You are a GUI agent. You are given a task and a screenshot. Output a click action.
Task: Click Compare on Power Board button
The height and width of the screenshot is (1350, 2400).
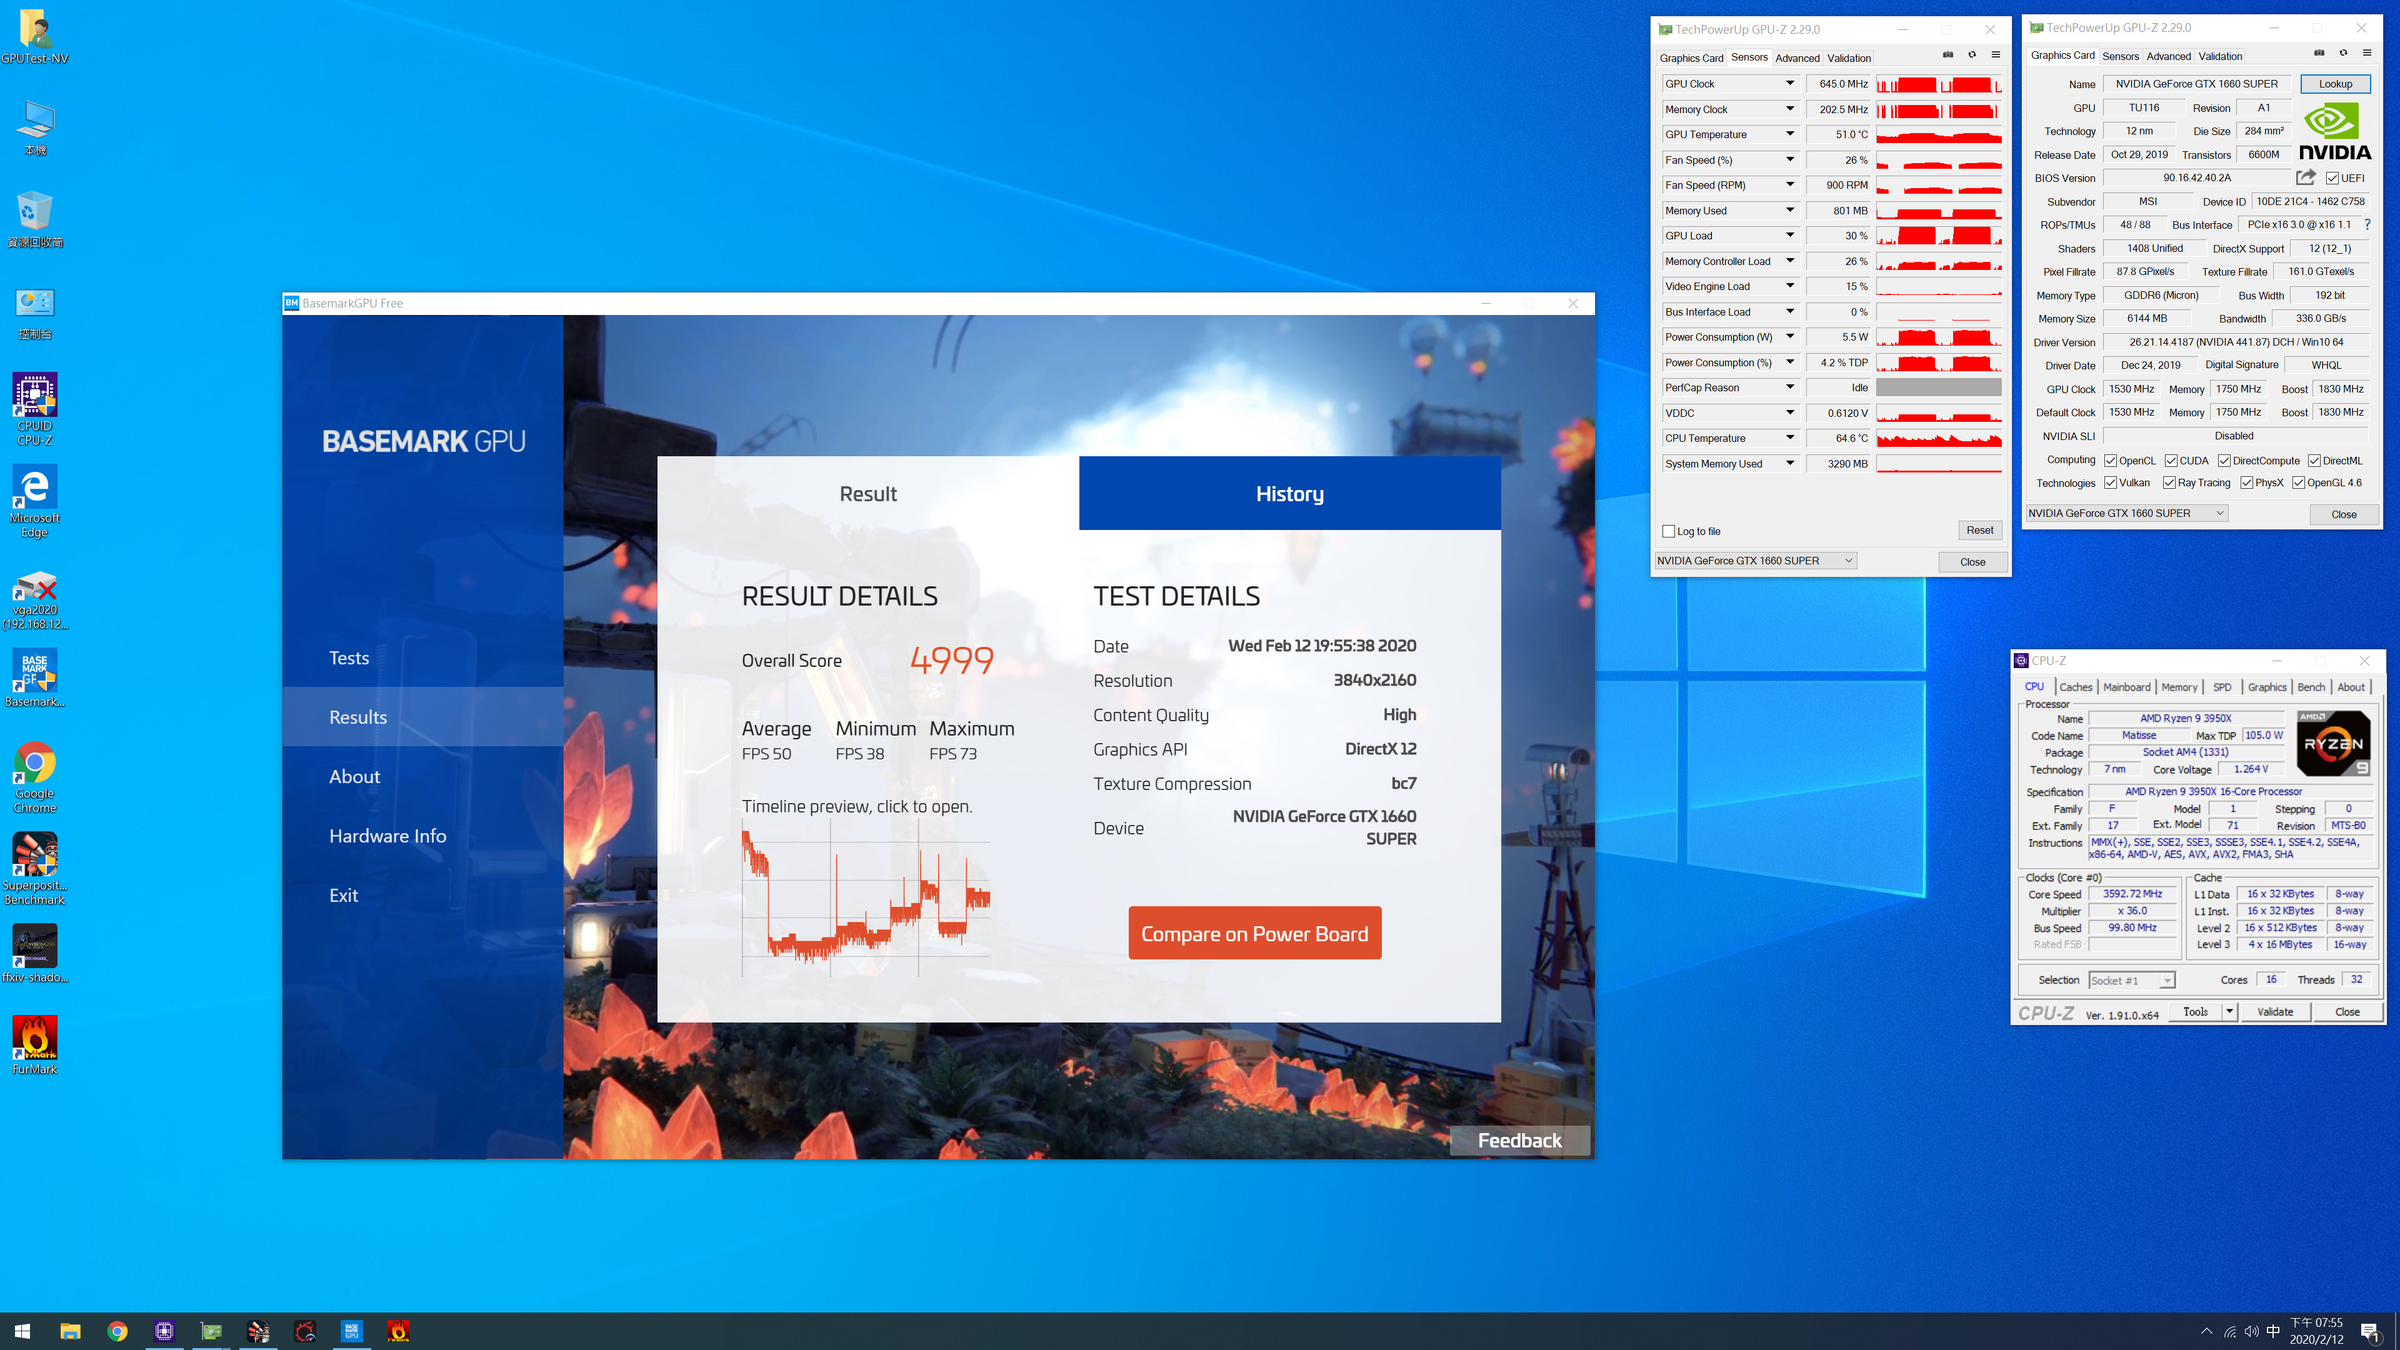click(1254, 932)
